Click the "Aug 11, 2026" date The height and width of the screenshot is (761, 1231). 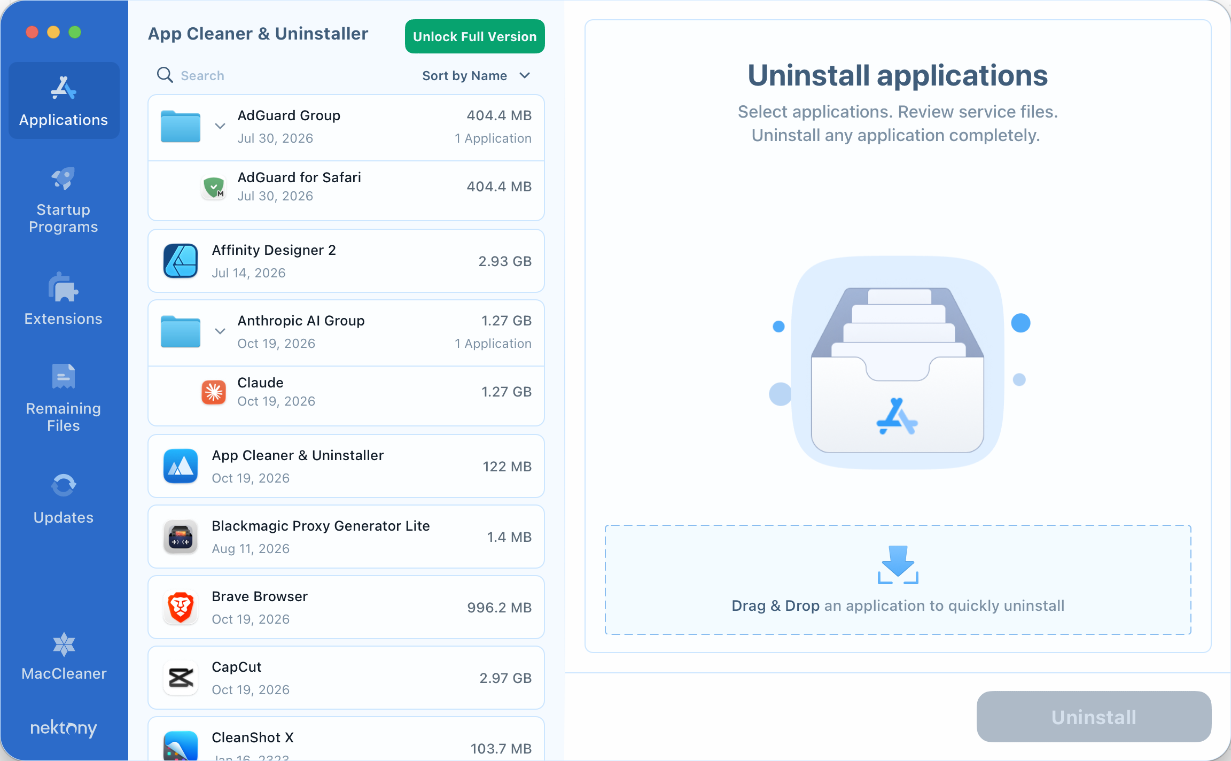pyautogui.click(x=251, y=549)
